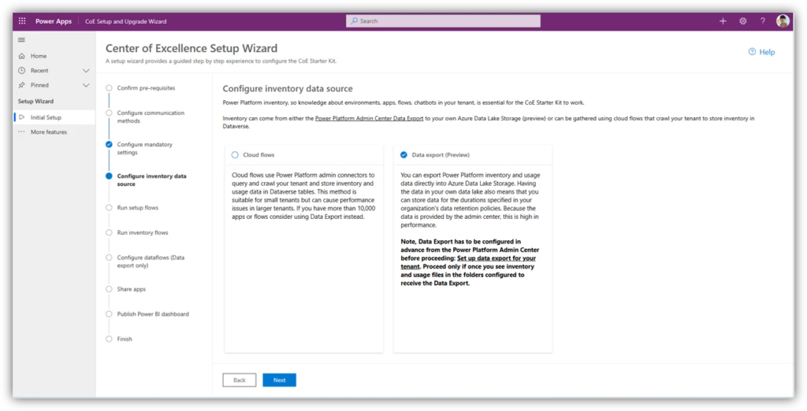Click the Cloud flows description text
This screenshot has height=411, width=807.
tap(303, 196)
